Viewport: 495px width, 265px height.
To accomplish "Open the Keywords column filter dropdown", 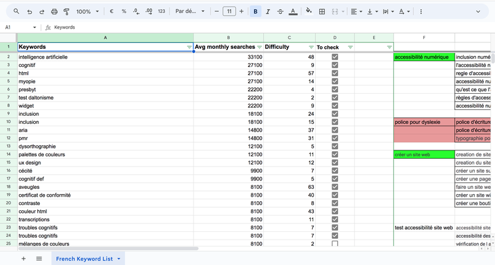I will pyautogui.click(x=189, y=48).
